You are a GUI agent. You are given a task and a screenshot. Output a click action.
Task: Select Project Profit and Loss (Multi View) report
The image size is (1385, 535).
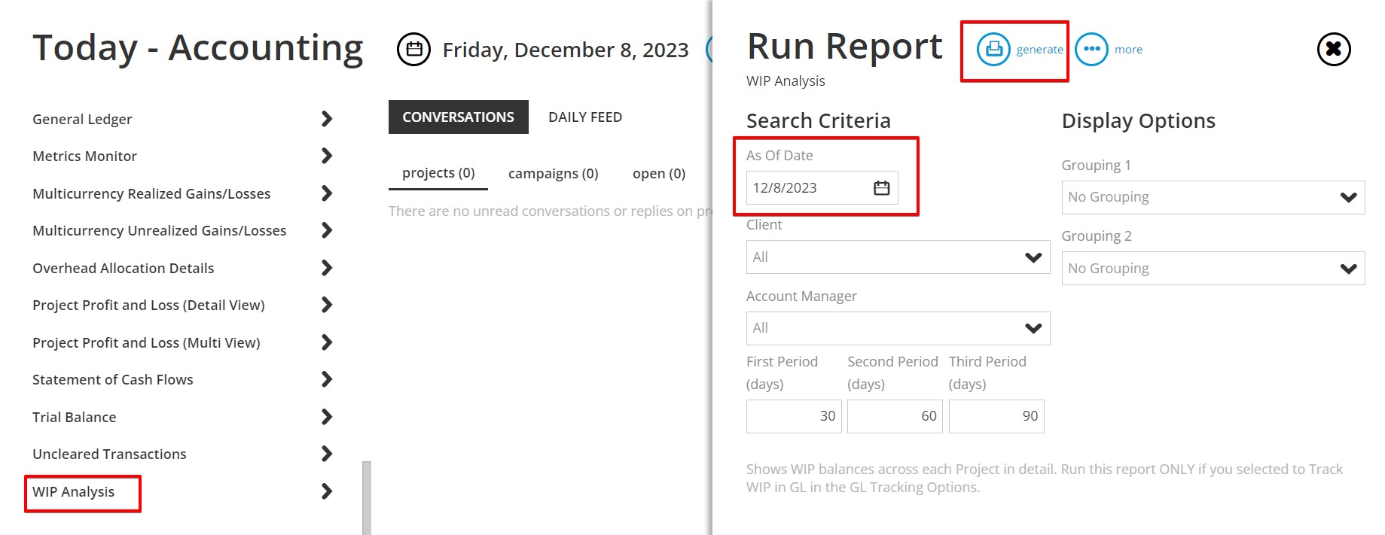click(146, 342)
